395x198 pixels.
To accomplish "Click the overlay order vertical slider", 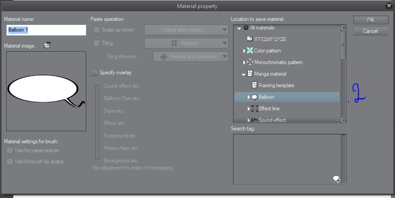I will tap(97, 121).
